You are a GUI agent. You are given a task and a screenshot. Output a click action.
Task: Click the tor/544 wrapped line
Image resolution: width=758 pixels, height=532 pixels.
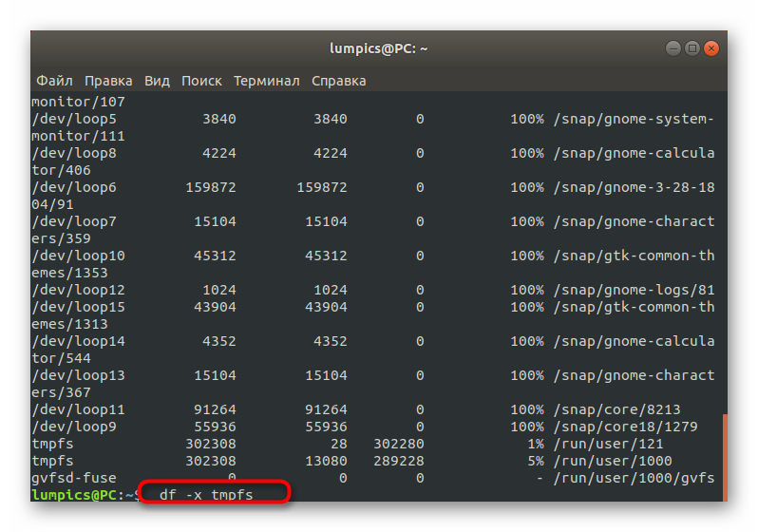tap(61, 358)
